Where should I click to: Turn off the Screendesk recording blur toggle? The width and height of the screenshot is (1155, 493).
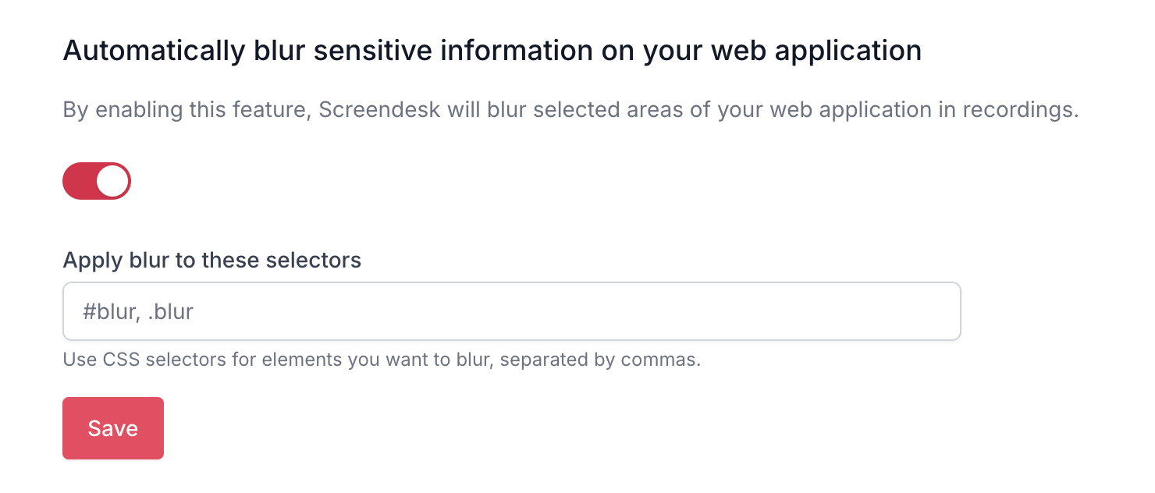[97, 181]
